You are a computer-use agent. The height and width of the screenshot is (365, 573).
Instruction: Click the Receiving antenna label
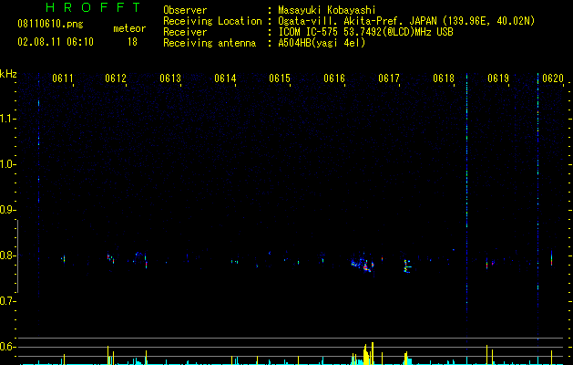click(x=210, y=43)
